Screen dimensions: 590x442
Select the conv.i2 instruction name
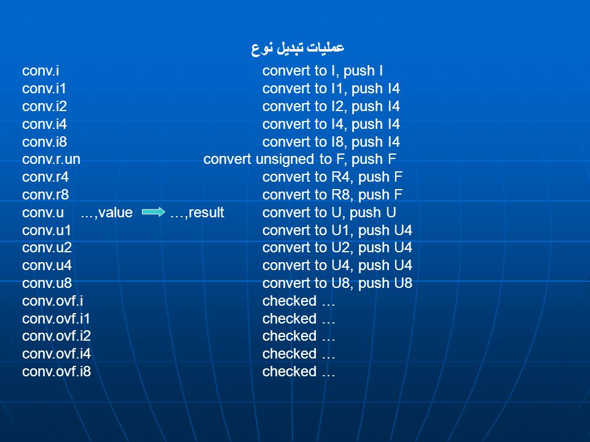point(44,106)
